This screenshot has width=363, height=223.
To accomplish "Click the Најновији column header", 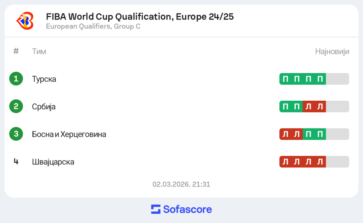I will [x=332, y=52].
